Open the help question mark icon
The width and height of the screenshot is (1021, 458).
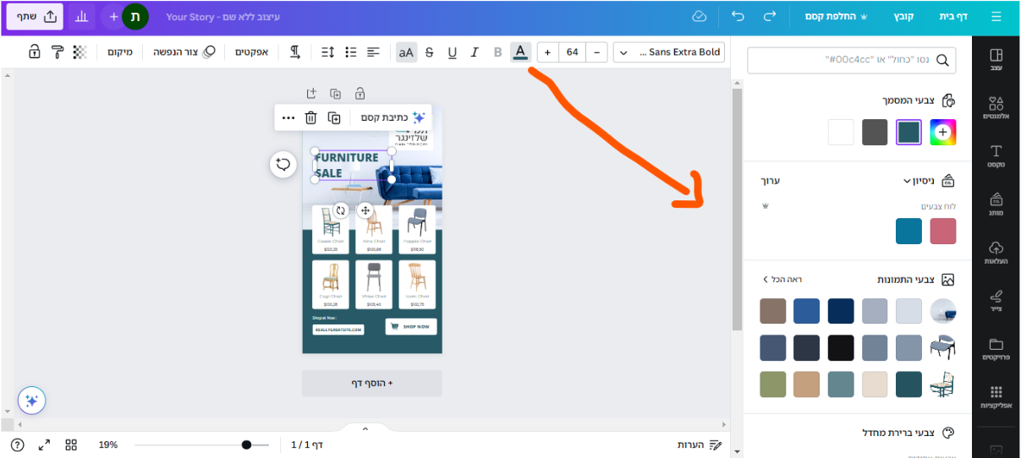click(18, 444)
